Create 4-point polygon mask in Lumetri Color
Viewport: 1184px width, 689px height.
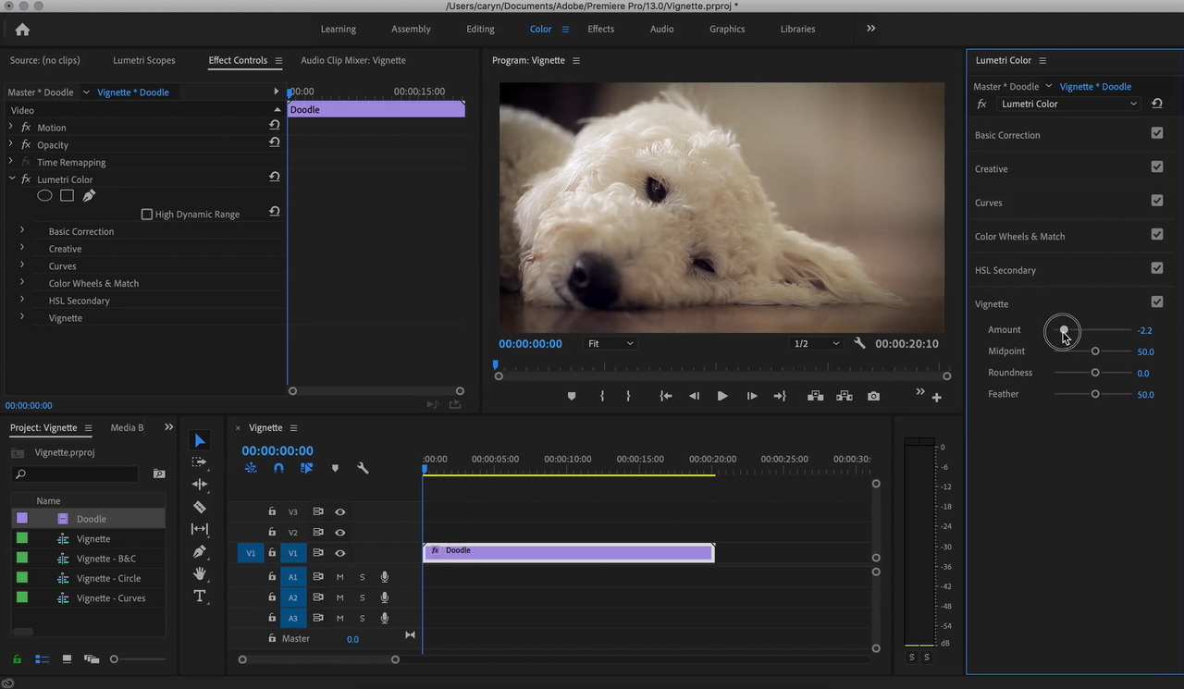[x=67, y=196]
